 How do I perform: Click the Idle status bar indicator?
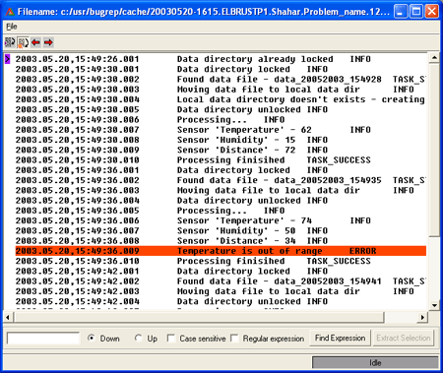tap(375, 362)
